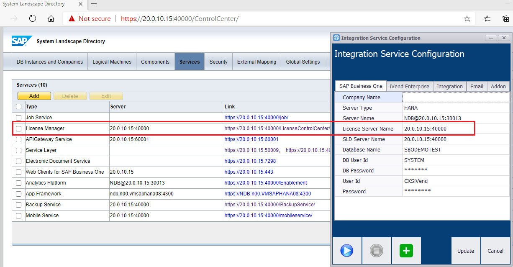Open the Addon configuration tab
This screenshot has width=513, height=267.
pos(498,86)
